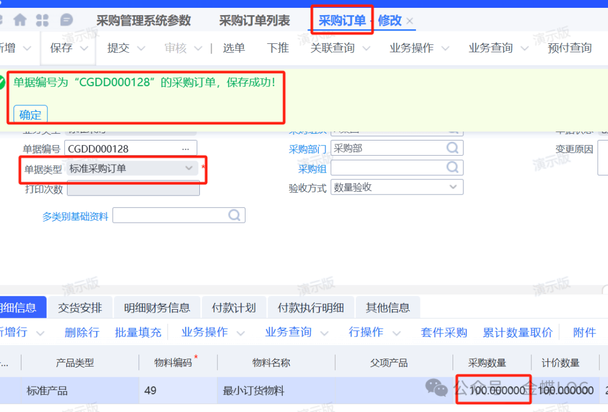Expand the 保存 dropdown arrow
This screenshot has height=412, width=608.
click(x=84, y=48)
